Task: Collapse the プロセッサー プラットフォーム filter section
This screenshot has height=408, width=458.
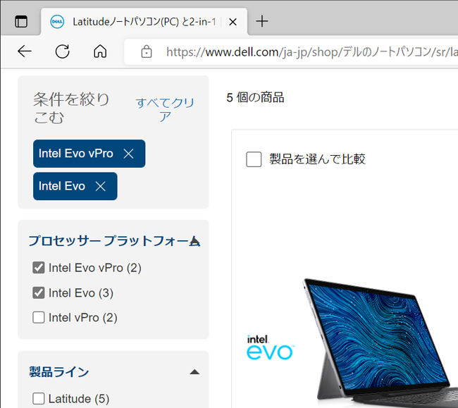Action: click(x=194, y=241)
